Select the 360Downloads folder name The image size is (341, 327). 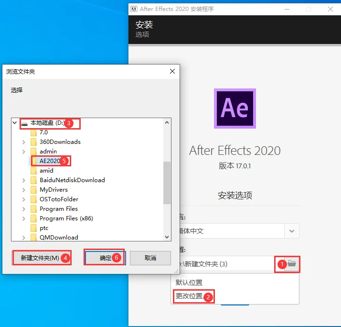point(60,142)
